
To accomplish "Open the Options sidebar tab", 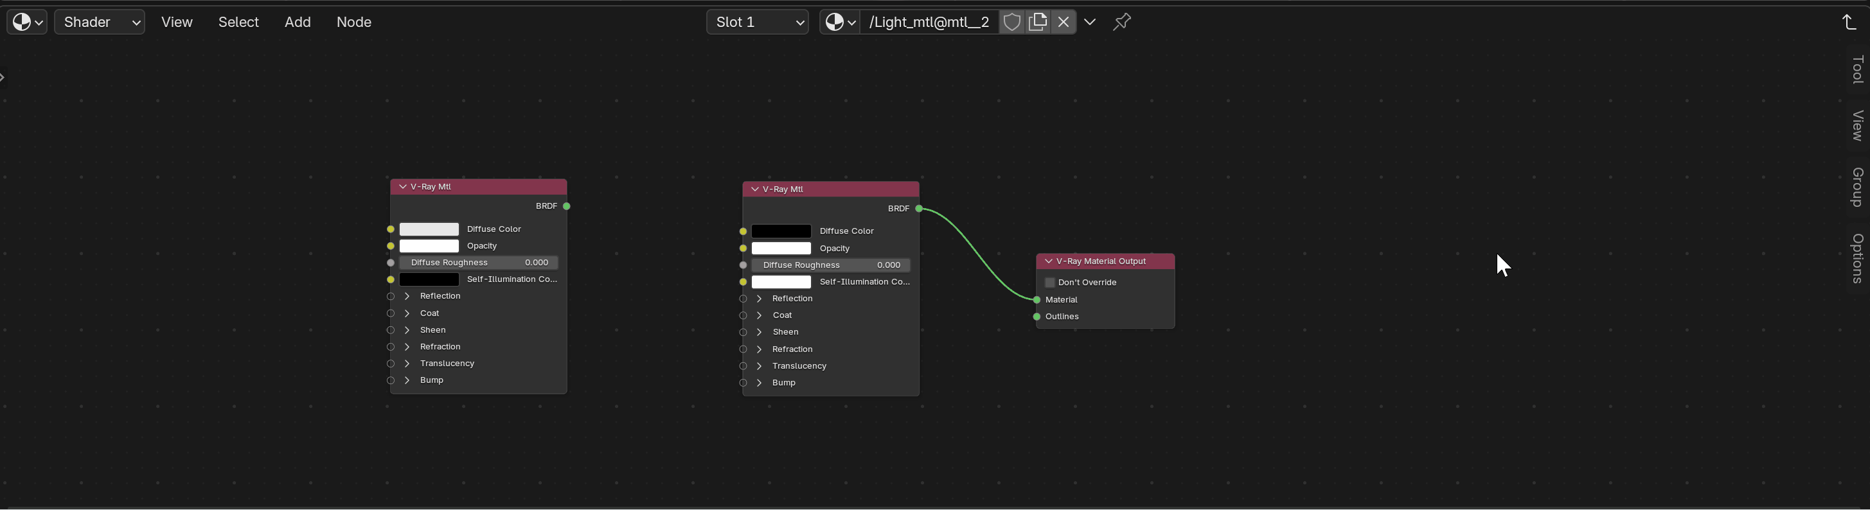I will pyautogui.click(x=1857, y=258).
